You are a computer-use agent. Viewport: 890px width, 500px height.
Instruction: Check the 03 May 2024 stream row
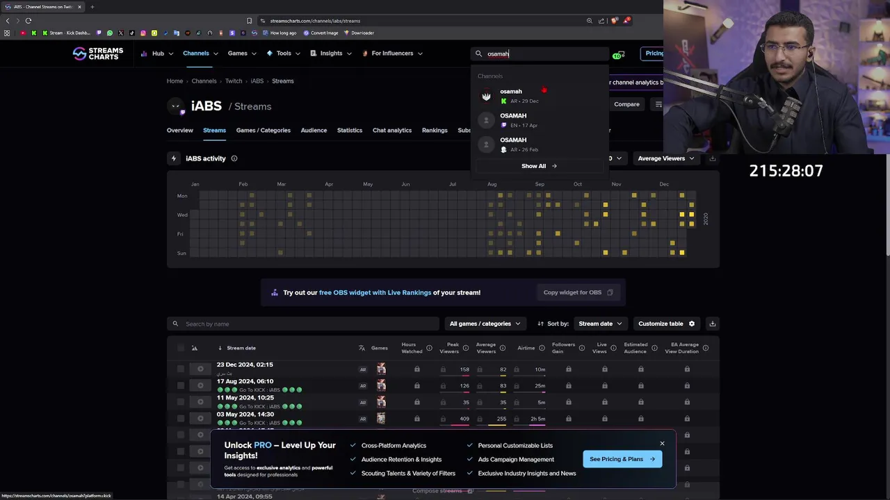[x=181, y=418]
